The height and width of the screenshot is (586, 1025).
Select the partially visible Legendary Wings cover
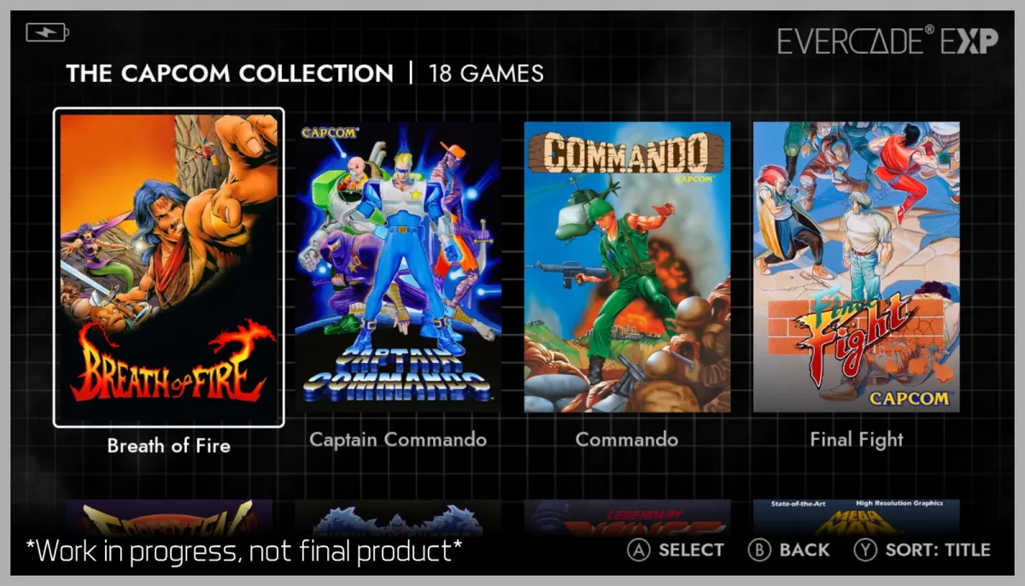(x=627, y=518)
